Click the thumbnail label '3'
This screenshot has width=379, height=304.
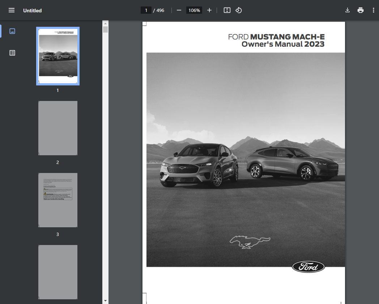(58, 235)
